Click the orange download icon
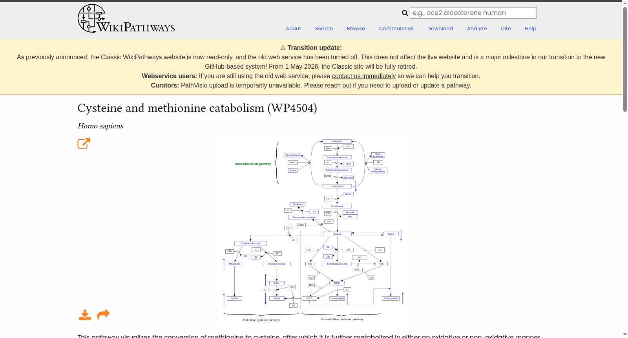 [85, 315]
